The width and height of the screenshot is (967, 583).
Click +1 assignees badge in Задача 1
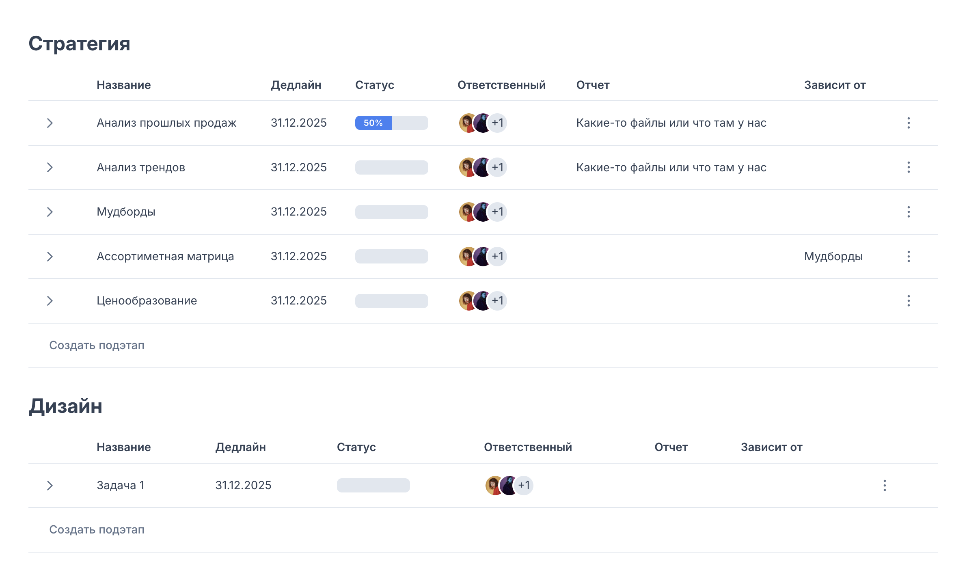point(524,486)
